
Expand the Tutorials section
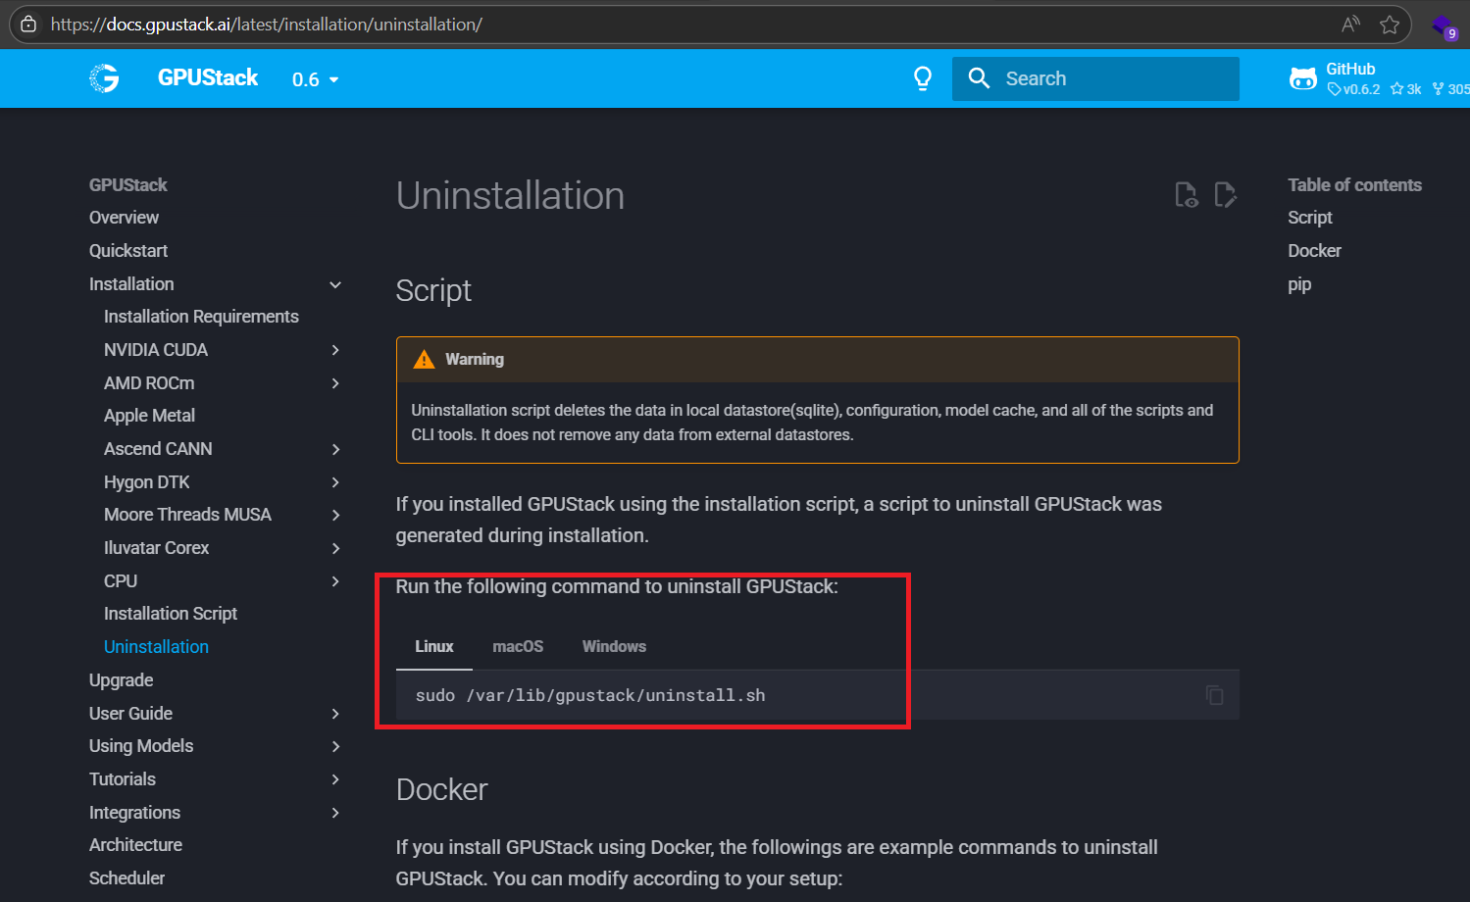click(335, 779)
